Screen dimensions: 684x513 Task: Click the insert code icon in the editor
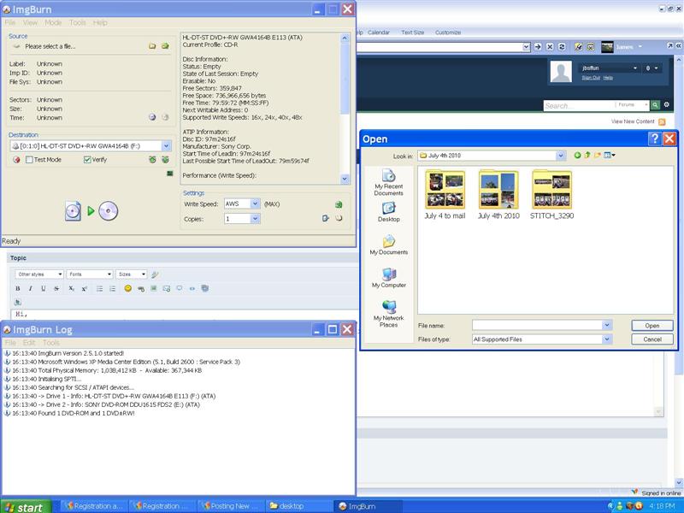[192, 288]
